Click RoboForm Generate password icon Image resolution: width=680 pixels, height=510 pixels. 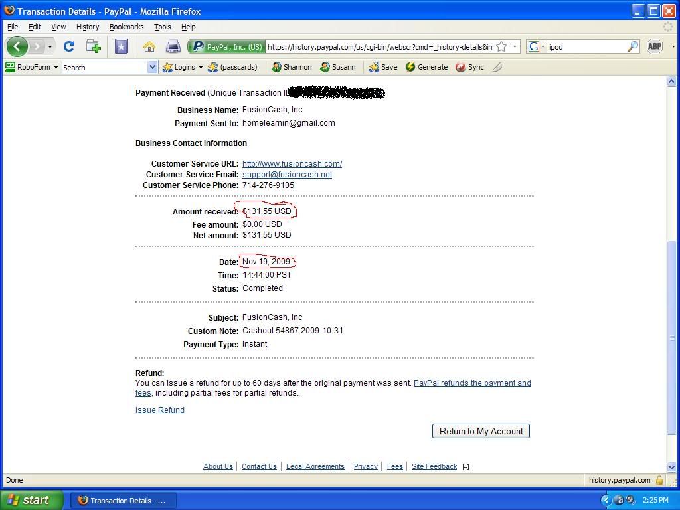coord(426,67)
